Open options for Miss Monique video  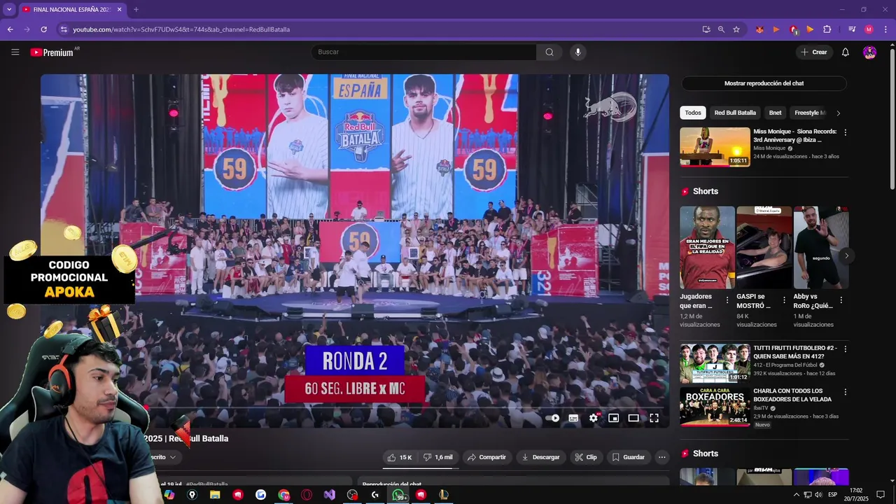click(x=845, y=132)
